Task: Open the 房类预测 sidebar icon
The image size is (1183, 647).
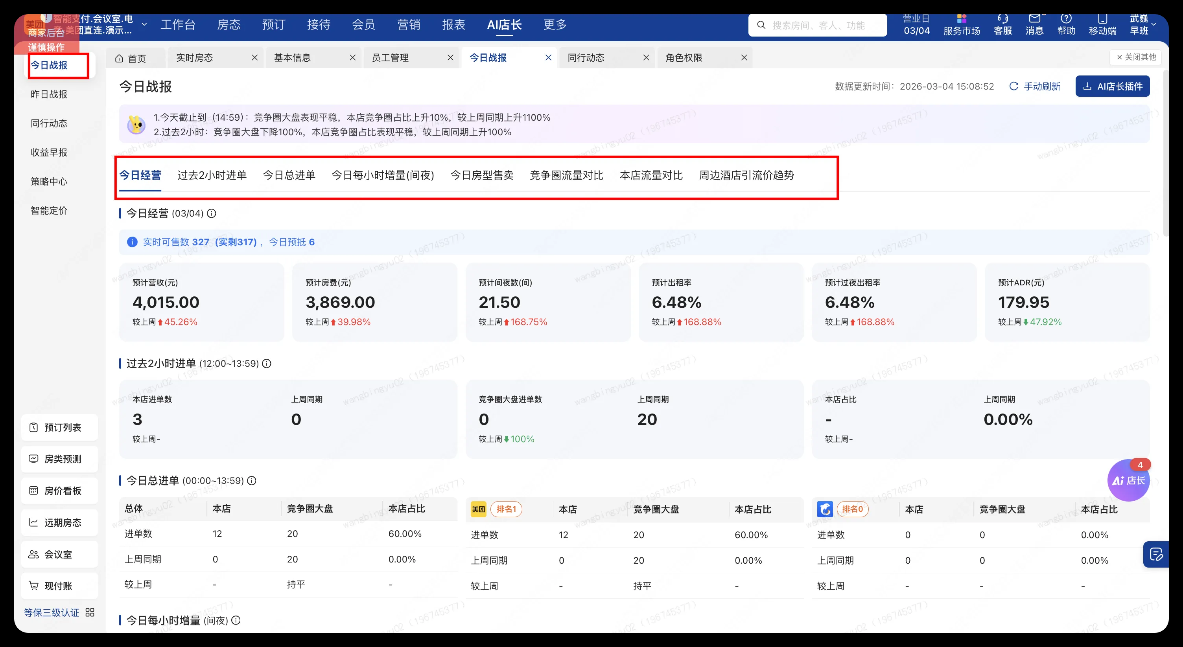Action: point(59,458)
